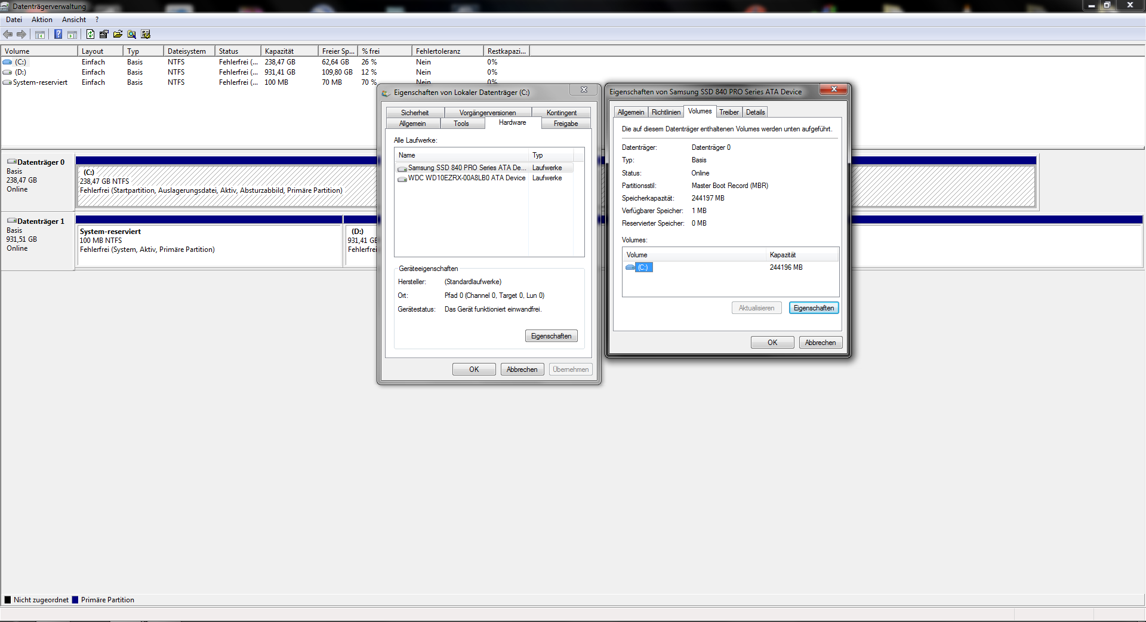
Task: Click the Master Boot Record (MBR) value
Action: point(730,186)
